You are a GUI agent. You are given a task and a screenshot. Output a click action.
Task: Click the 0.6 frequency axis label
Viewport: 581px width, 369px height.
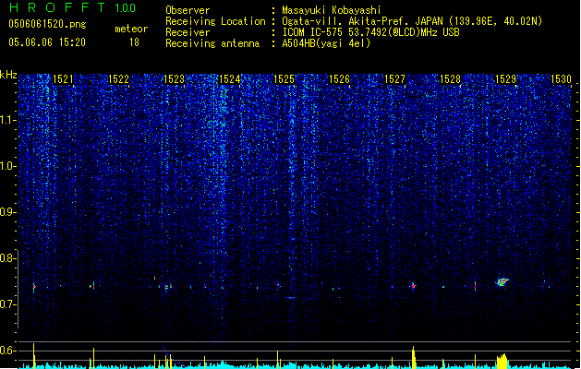point(7,351)
